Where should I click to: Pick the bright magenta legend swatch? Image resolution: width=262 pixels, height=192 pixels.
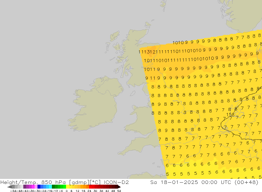click(33, 187)
